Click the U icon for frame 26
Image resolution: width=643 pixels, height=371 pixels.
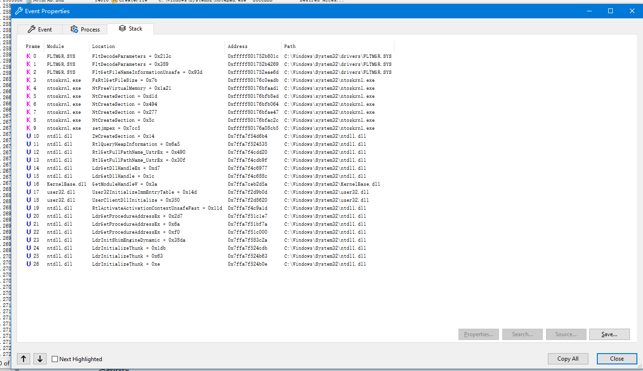pyautogui.click(x=28, y=264)
